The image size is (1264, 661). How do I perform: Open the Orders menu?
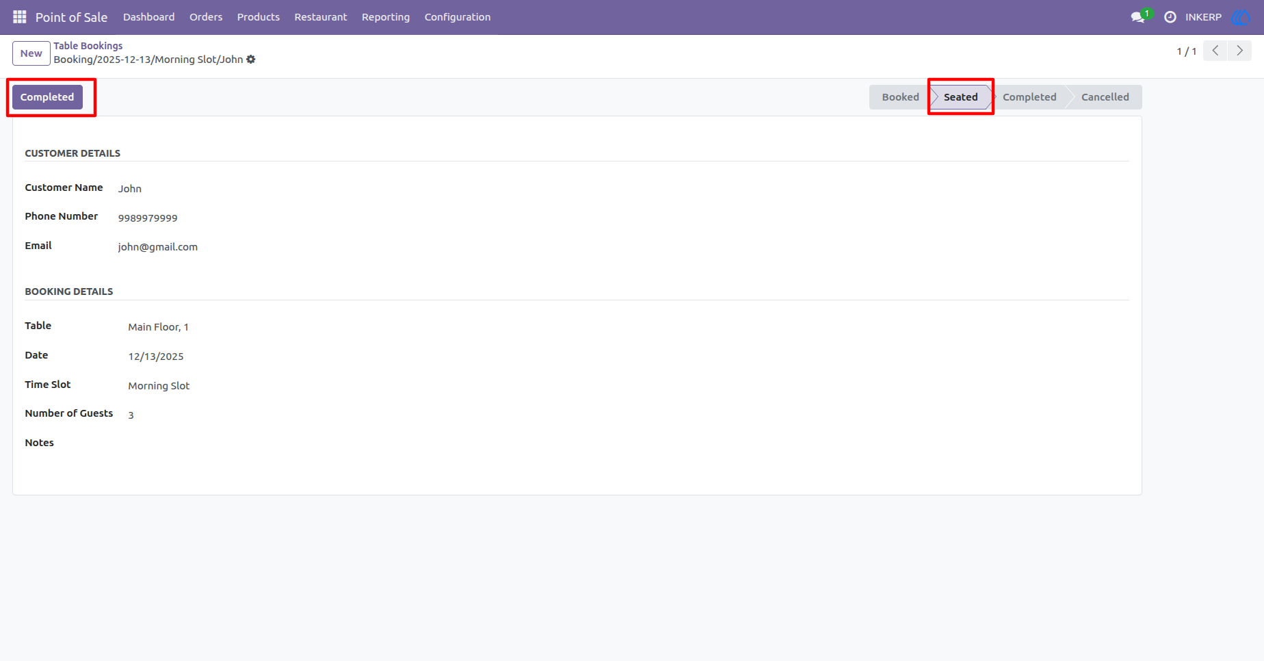[x=206, y=17]
